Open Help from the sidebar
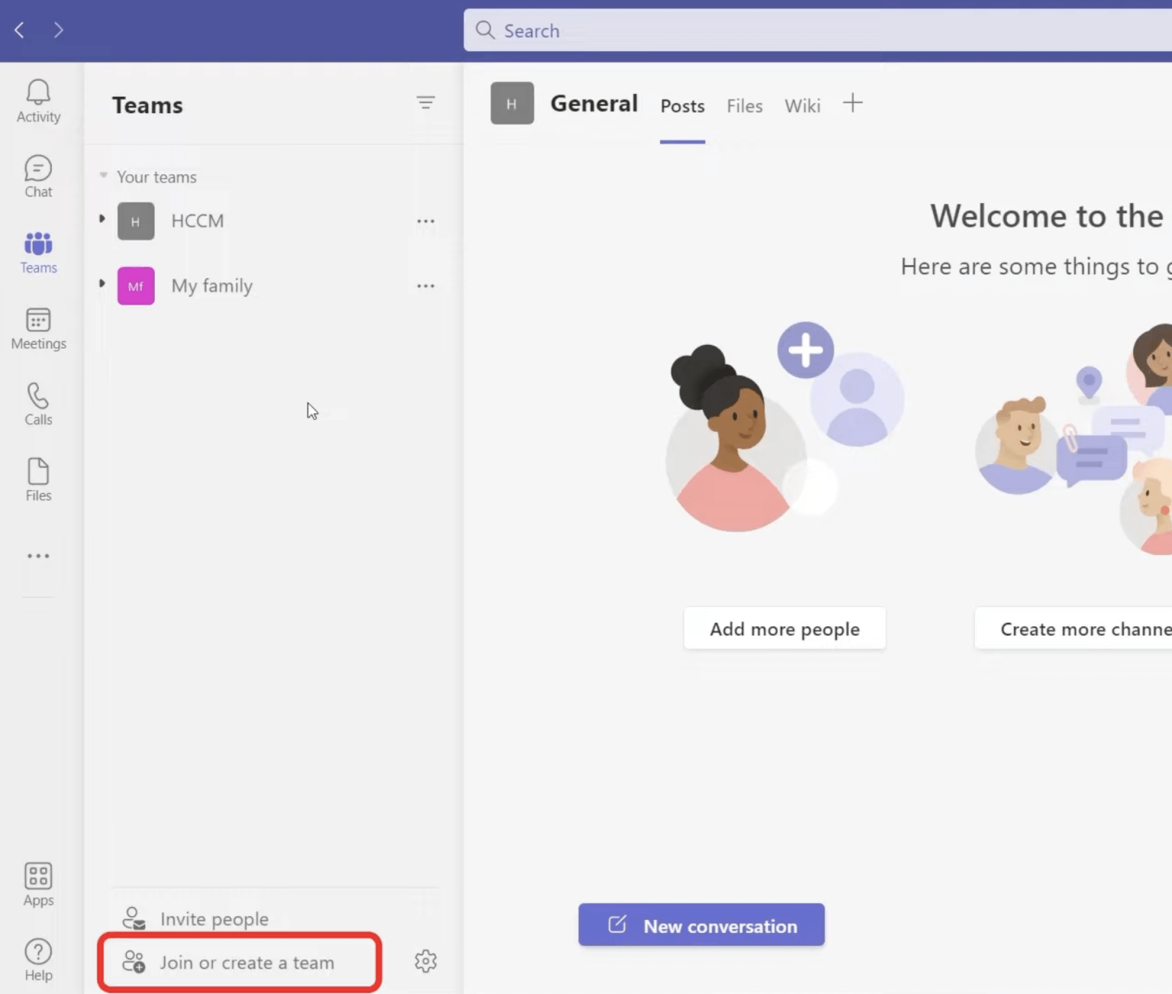 37,958
